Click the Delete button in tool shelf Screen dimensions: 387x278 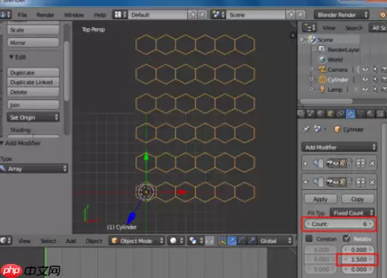pyautogui.click(x=33, y=92)
